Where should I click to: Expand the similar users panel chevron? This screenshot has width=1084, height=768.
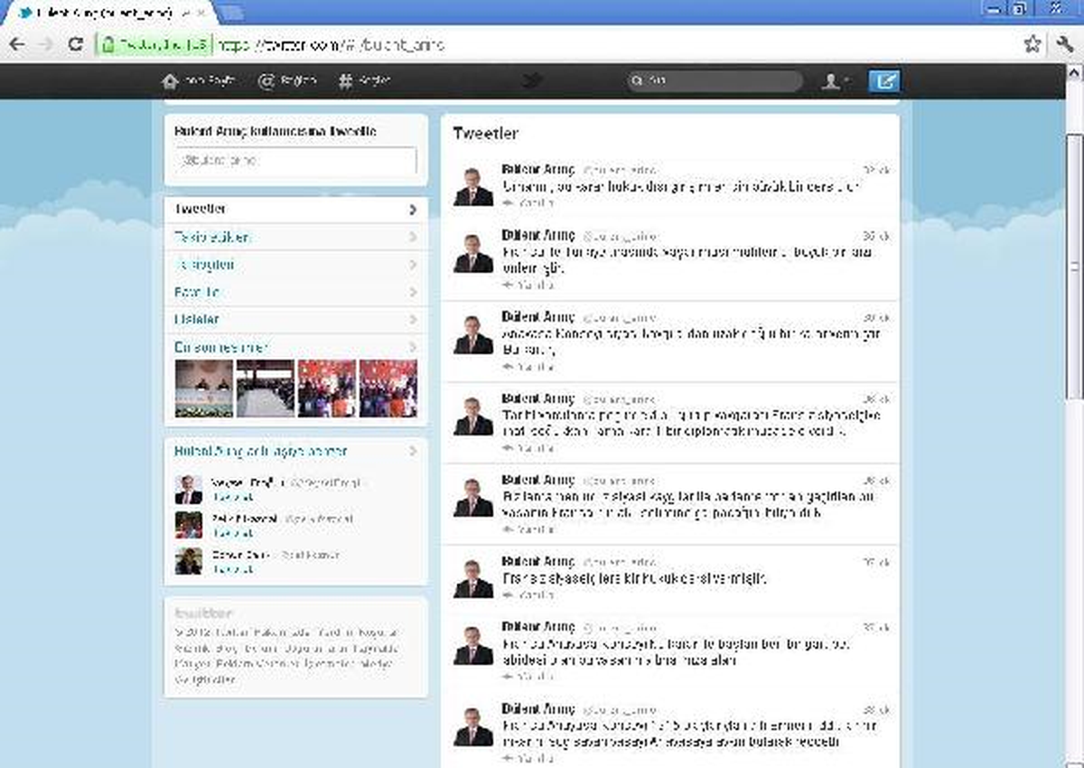tap(413, 451)
